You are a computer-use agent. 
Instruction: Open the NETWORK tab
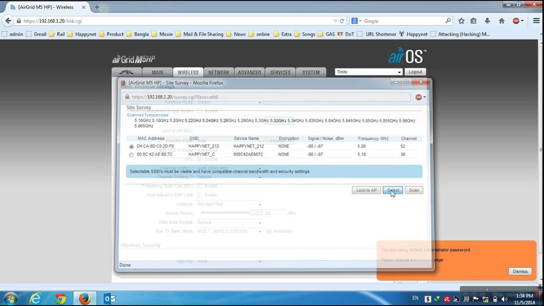(x=219, y=73)
